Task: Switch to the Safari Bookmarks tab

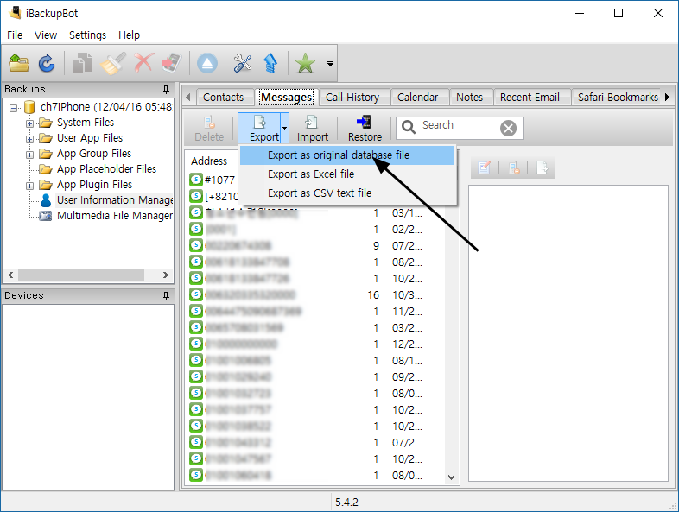Action: pos(618,97)
